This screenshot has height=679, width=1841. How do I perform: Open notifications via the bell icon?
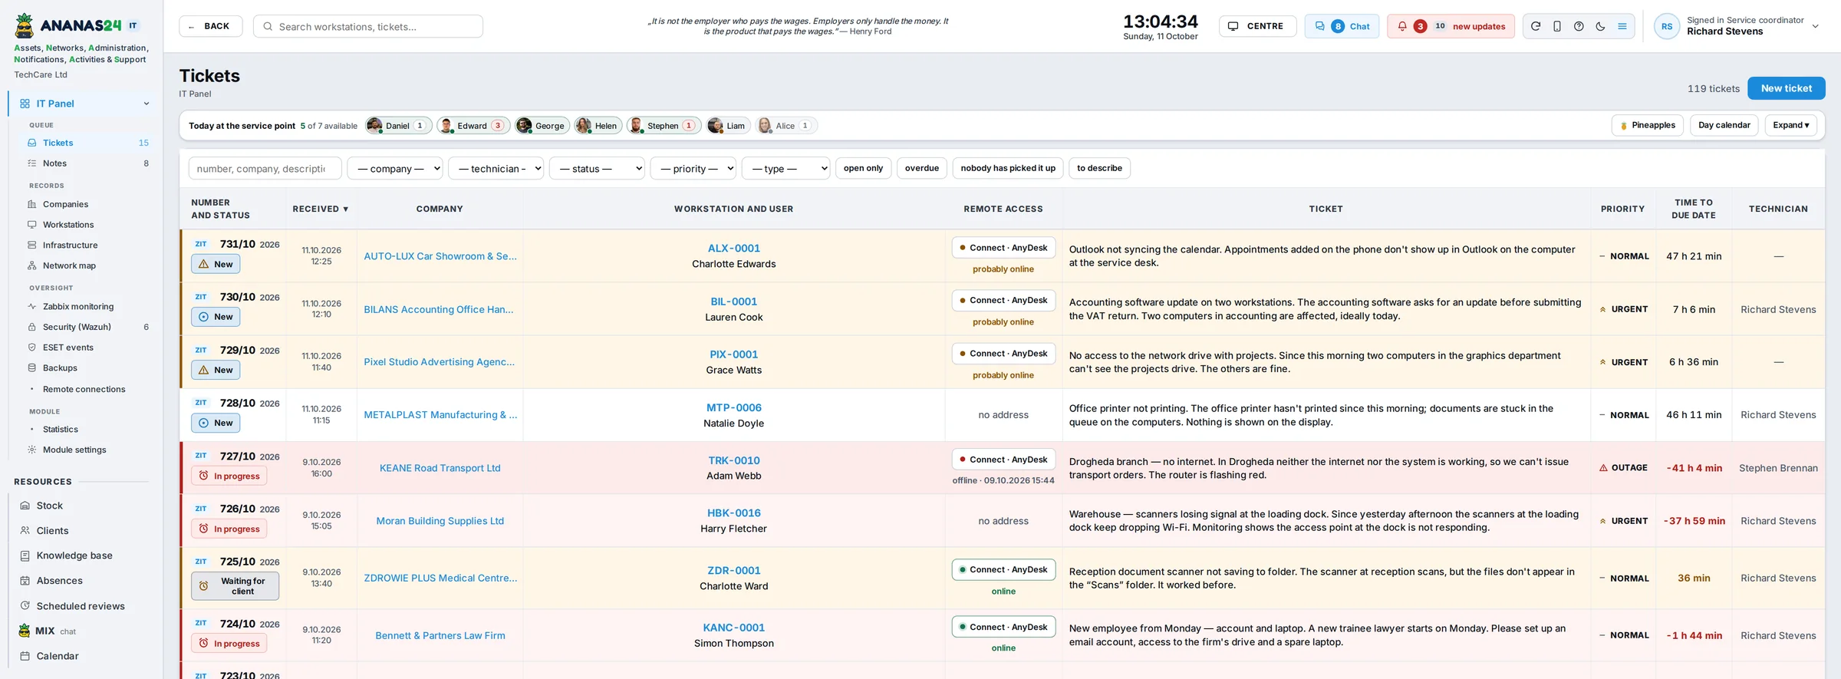(1402, 26)
